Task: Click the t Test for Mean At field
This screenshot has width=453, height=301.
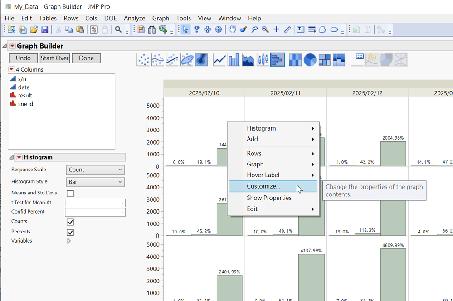Action: pyautogui.click(x=95, y=203)
